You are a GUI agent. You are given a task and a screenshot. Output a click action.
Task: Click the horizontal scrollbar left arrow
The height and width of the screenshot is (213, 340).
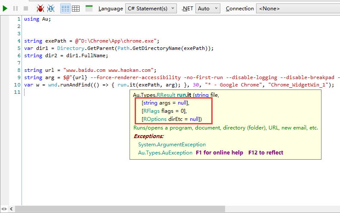11,209
